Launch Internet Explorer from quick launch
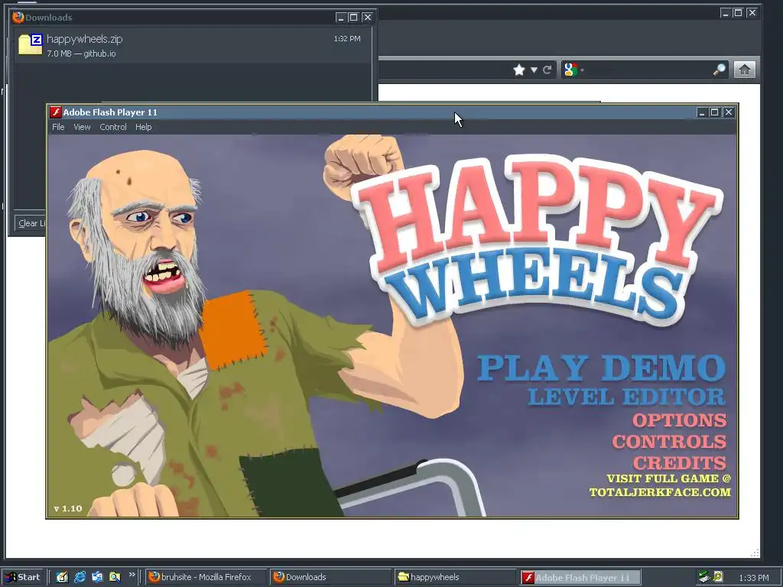 [x=80, y=577]
